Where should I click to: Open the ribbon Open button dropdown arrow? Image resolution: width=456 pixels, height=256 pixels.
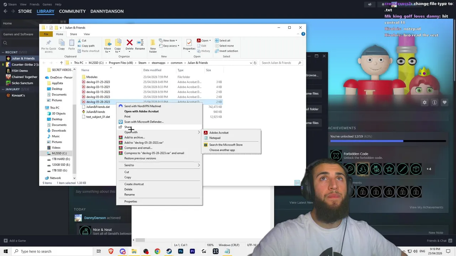pyautogui.click(x=210, y=41)
